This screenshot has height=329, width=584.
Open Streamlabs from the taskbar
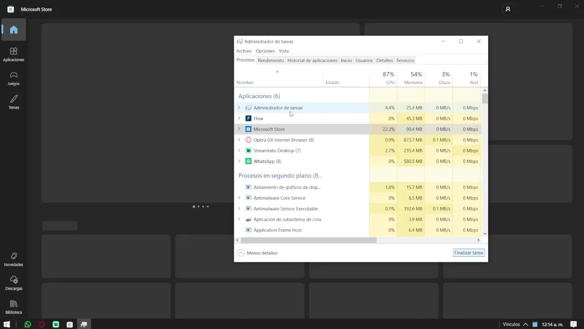[x=56, y=324]
